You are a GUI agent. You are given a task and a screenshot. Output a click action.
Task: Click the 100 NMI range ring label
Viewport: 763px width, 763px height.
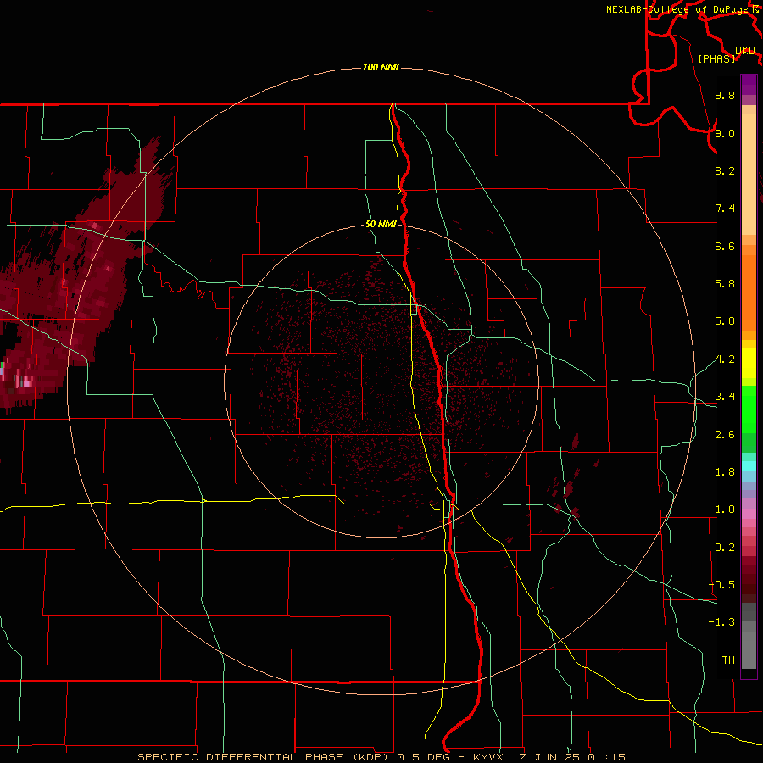coord(381,67)
